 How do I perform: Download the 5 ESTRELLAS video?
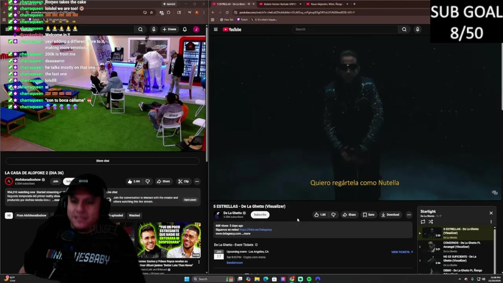pyautogui.click(x=390, y=215)
